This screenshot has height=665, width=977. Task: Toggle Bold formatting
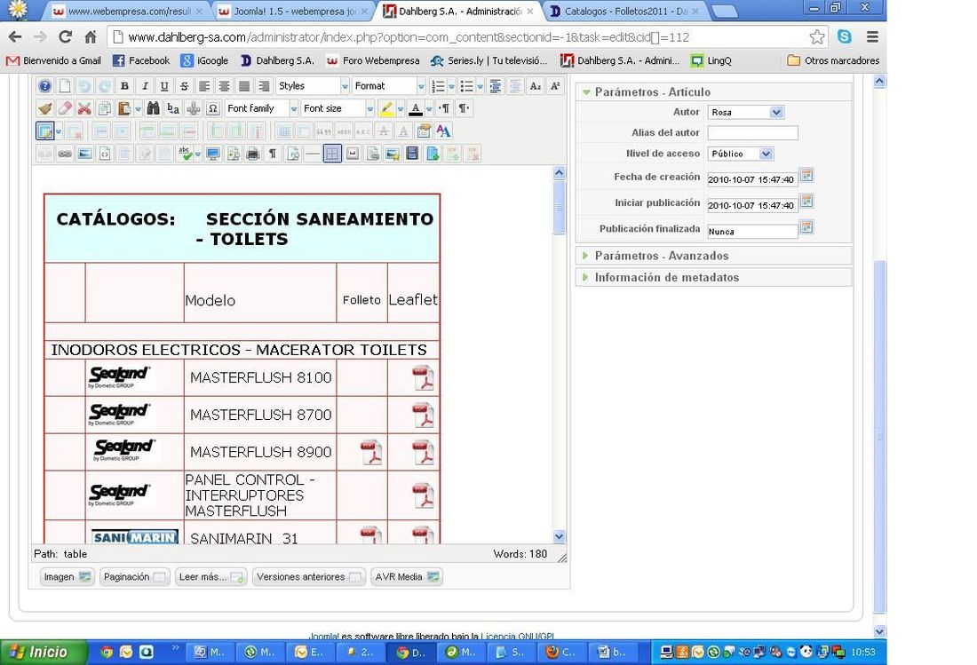pyautogui.click(x=124, y=86)
